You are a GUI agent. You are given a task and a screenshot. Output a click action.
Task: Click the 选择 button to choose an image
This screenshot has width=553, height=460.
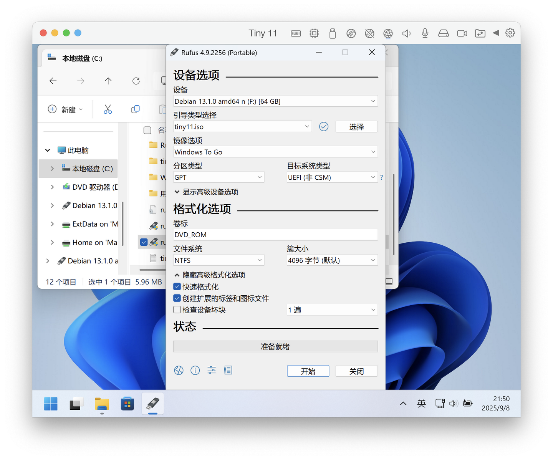356,127
